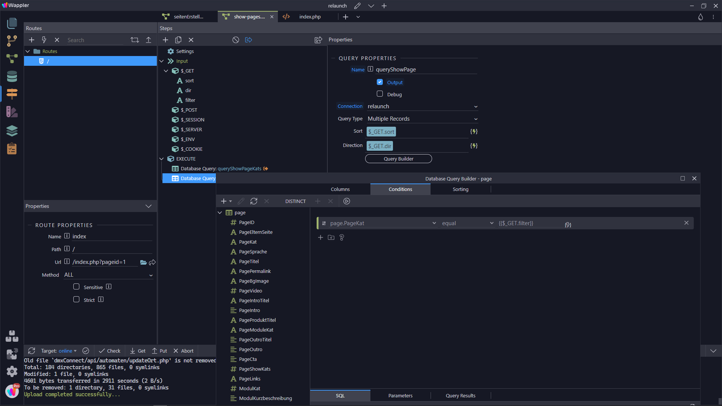722x406 pixels.
Task: Uncheck the Output option for the query
Action: coord(380,82)
